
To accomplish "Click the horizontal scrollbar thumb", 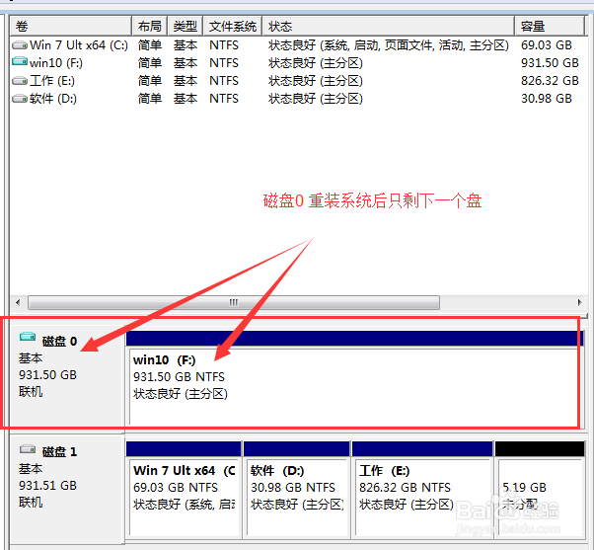I will [234, 302].
